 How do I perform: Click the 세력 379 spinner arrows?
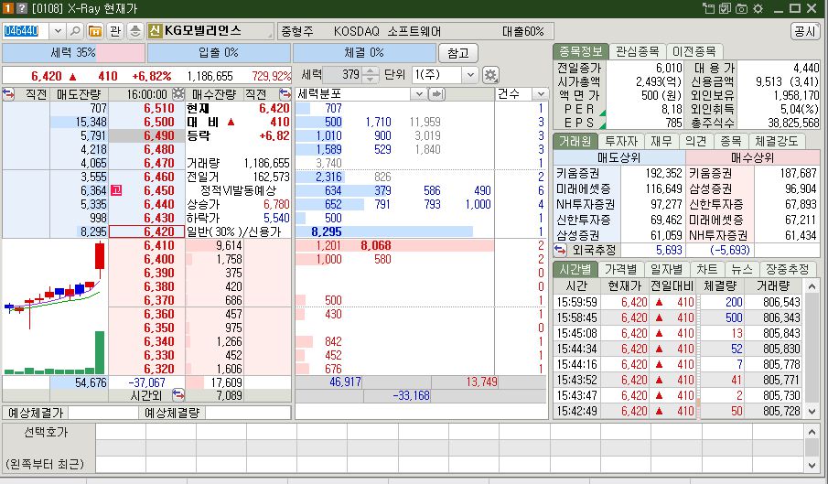pos(371,75)
